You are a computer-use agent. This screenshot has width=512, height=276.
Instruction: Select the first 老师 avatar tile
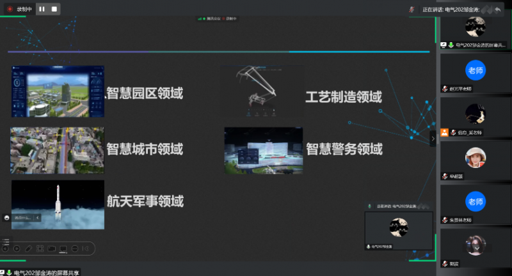click(476, 70)
